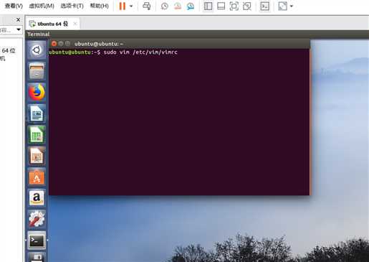Open the Ubuntu Dash search
Viewport: 369px width, 262px height.
(37, 50)
